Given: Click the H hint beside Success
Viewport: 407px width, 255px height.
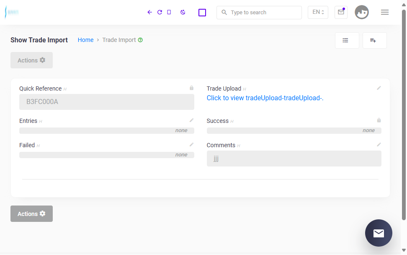Looking at the screenshot, I should pyautogui.click(x=232, y=121).
